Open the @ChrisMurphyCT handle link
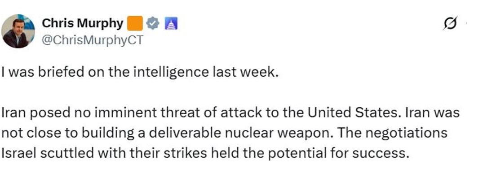This screenshot has height=191, width=483. [x=93, y=40]
